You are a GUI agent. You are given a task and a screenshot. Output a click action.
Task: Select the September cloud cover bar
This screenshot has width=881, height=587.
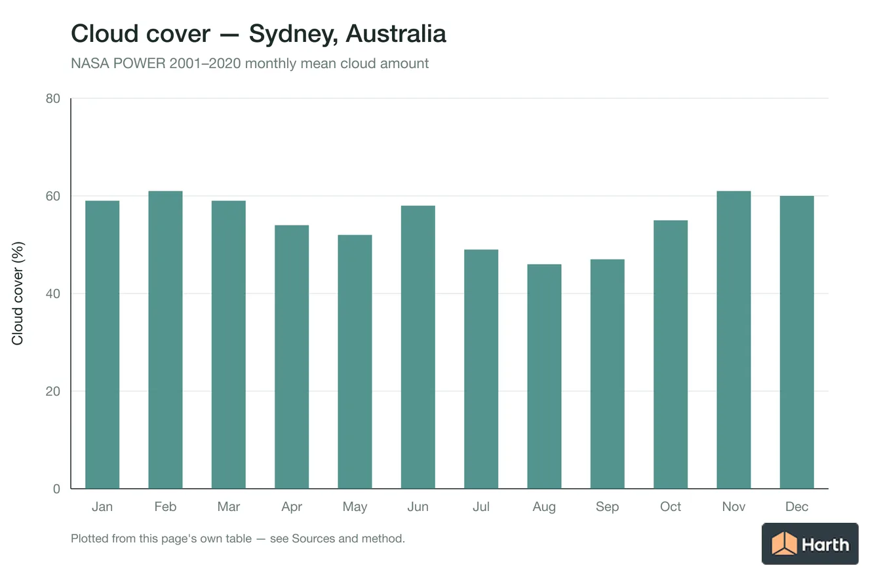[608, 374]
